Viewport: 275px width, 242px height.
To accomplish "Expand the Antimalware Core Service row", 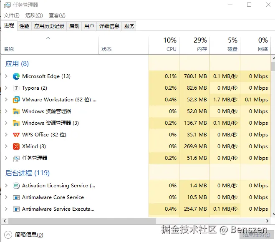I will coord(6,197).
